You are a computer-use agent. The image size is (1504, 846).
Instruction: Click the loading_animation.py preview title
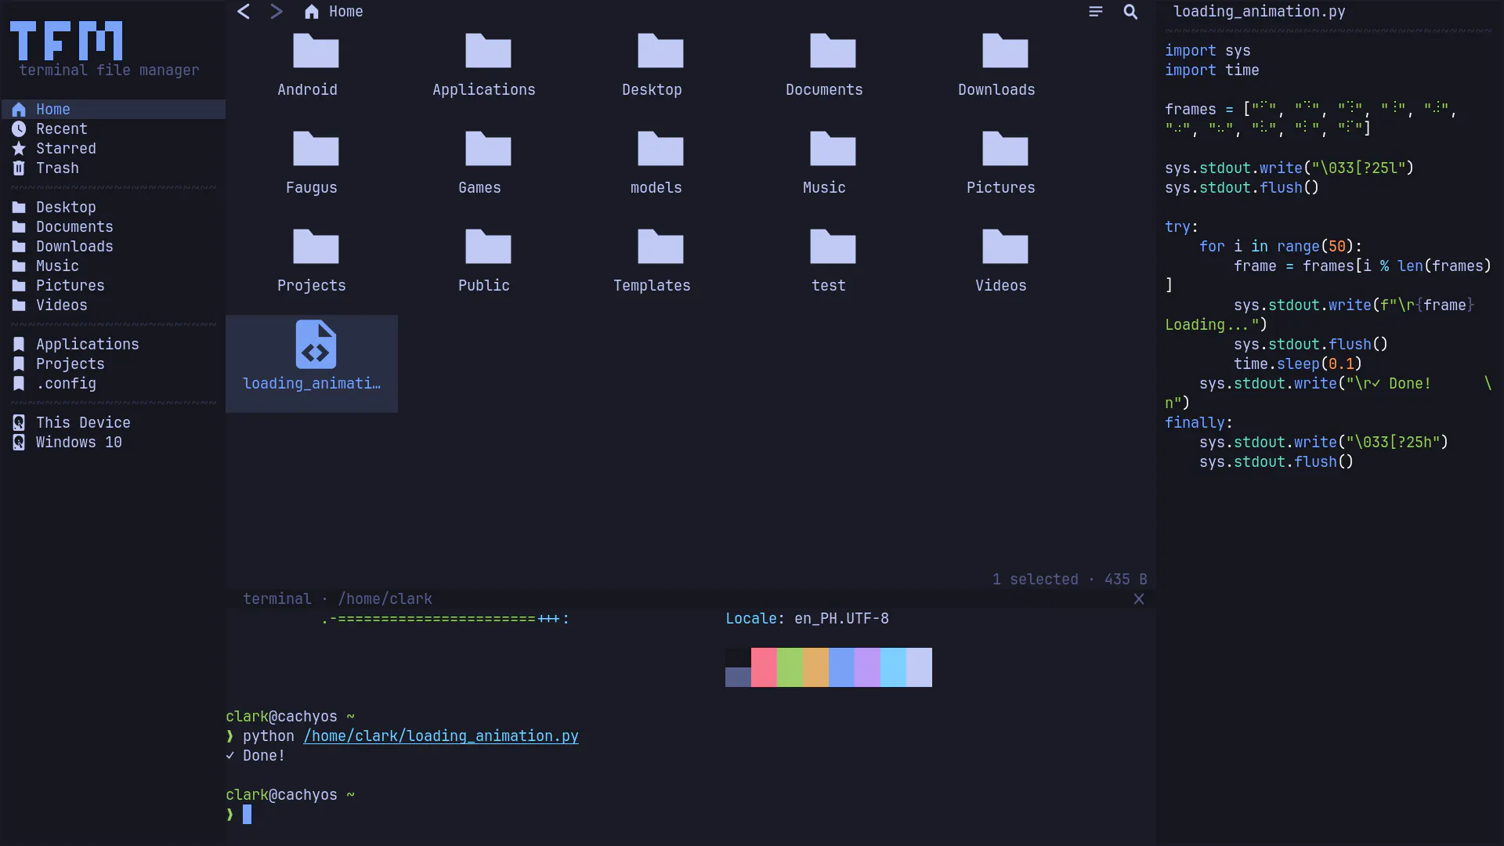pyautogui.click(x=1259, y=12)
